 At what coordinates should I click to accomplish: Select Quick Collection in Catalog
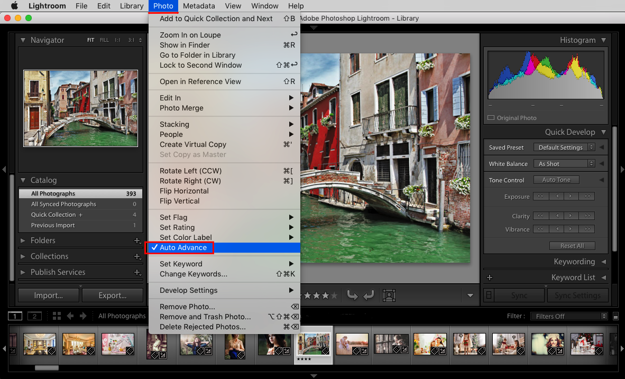[80, 215]
